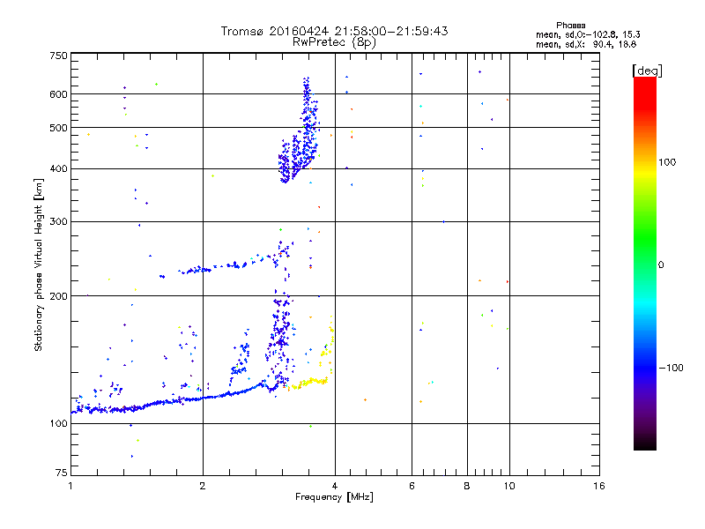Screen dimensions: 705x529
Task: Click the "[deg]" colorbar unit label
Action: (x=647, y=71)
